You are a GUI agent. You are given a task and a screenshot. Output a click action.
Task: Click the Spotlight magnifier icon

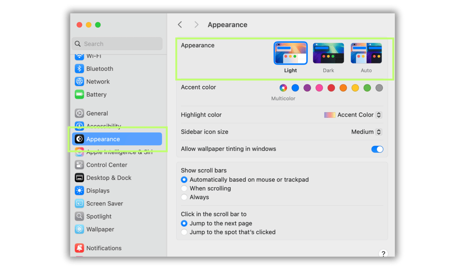79,216
